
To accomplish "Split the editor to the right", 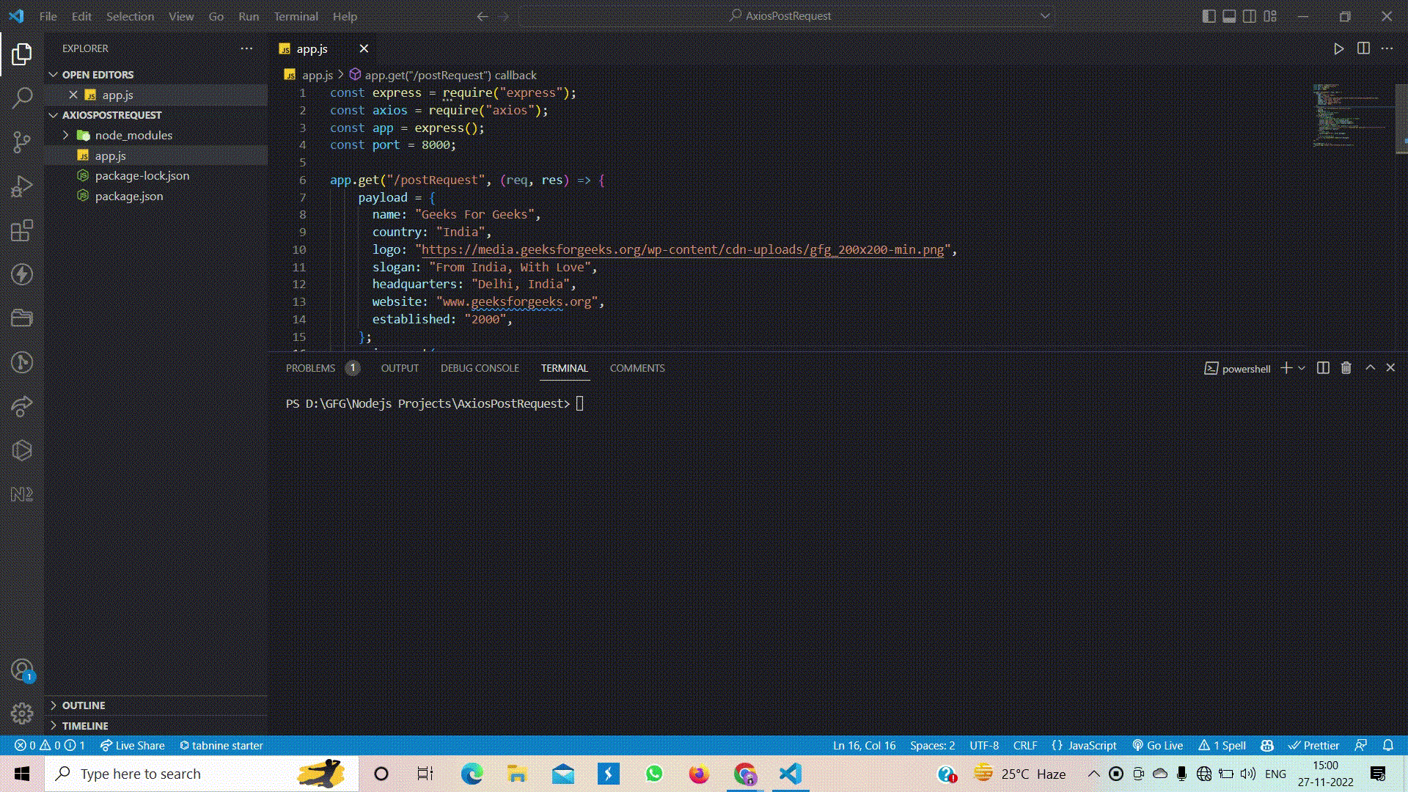I will coord(1363,48).
